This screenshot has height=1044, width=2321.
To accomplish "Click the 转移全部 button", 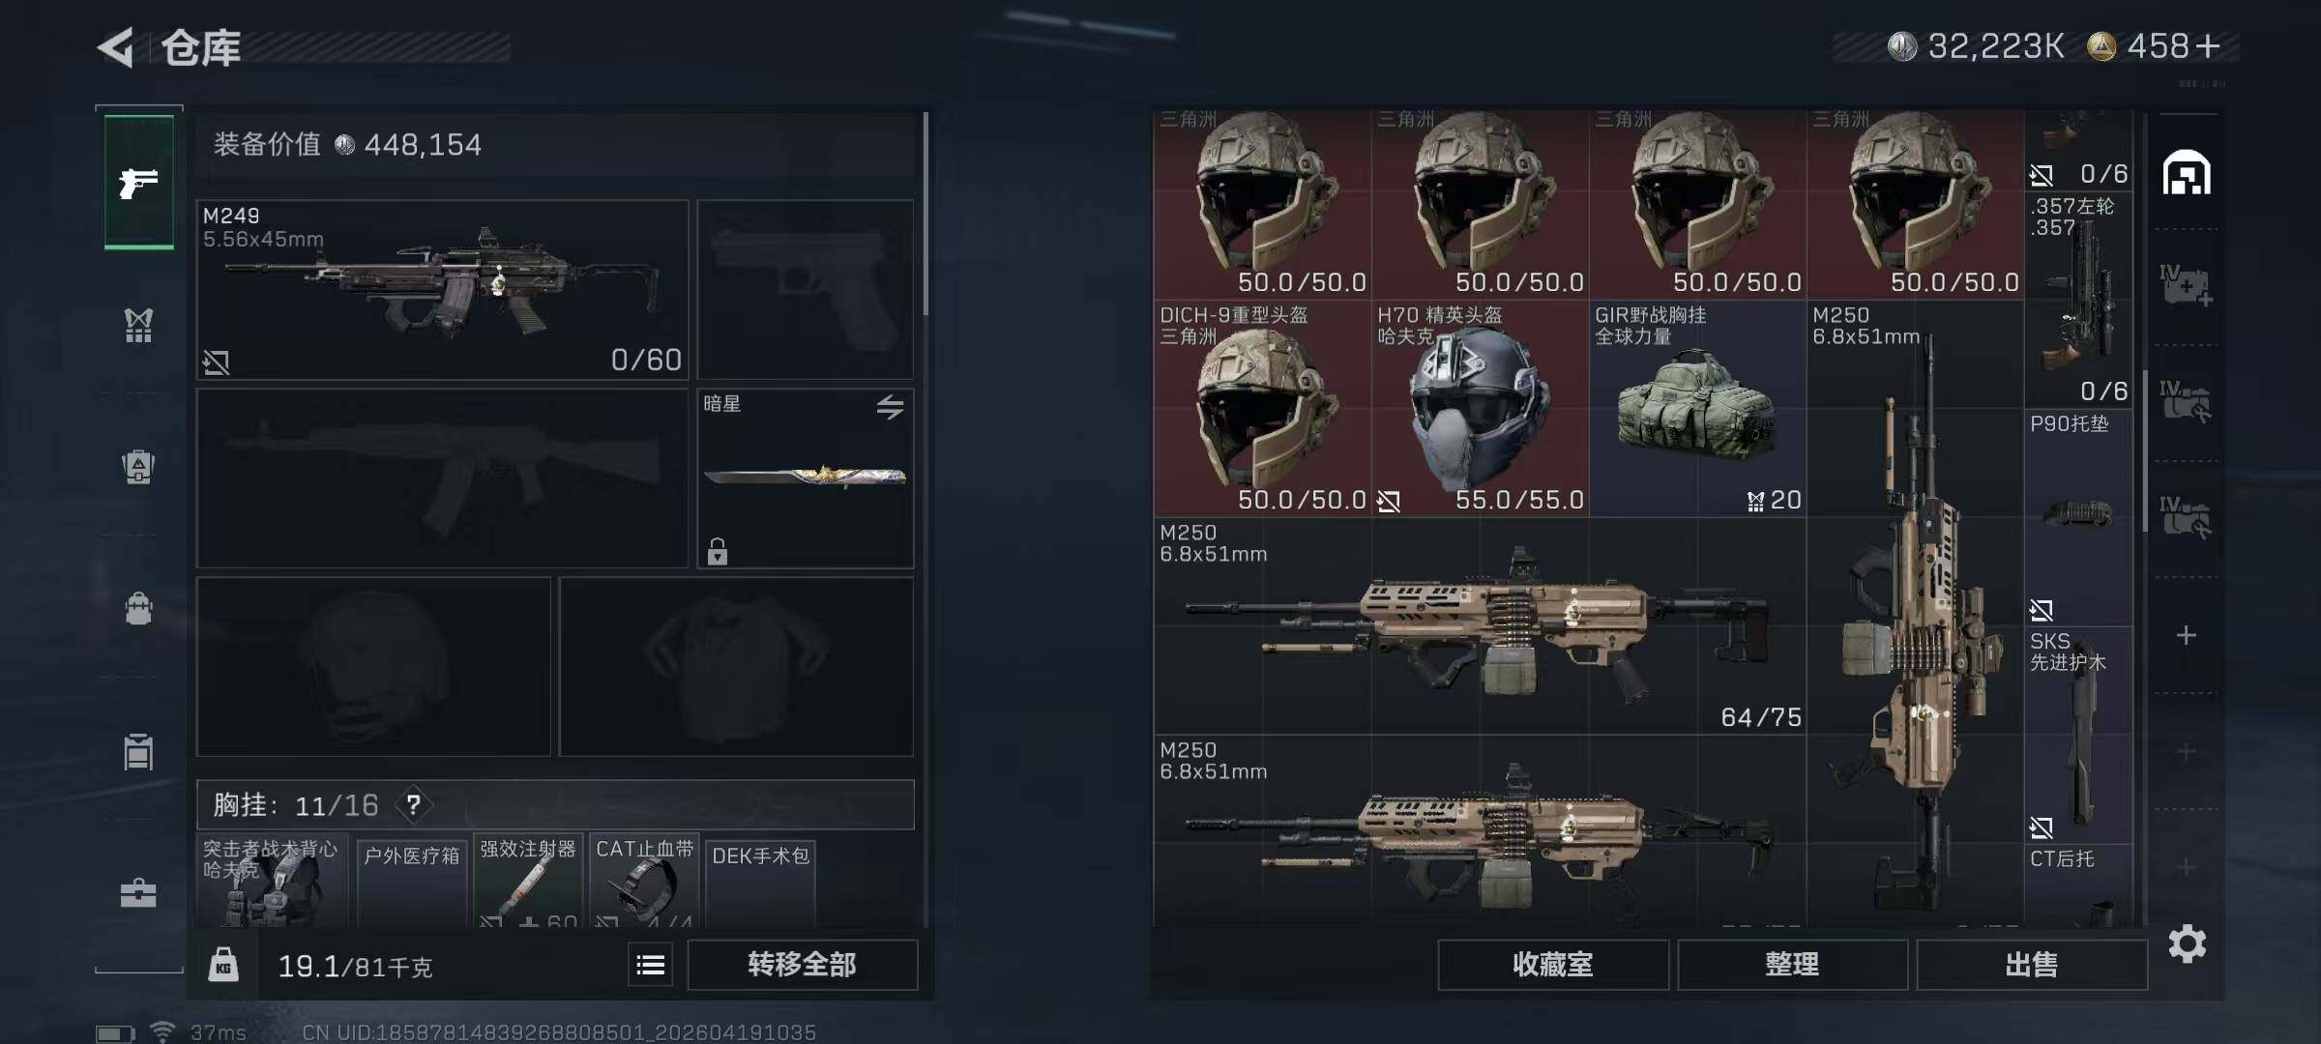I will click(802, 965).
